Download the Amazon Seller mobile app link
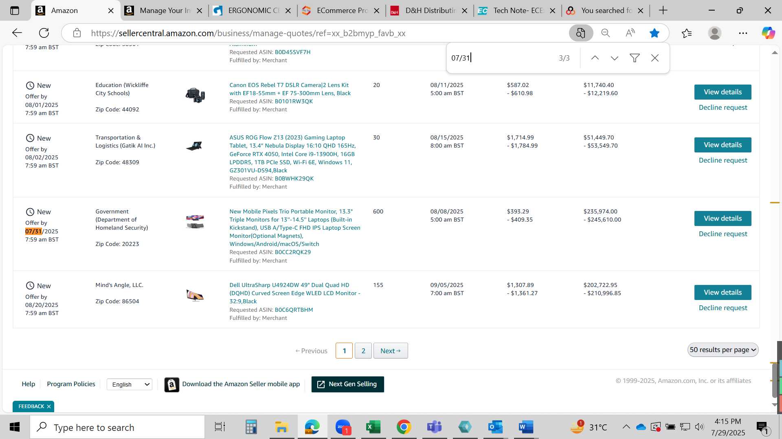782x439 pixels. [x=241, y=384]
